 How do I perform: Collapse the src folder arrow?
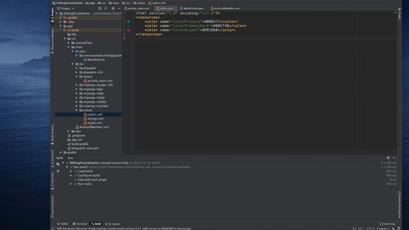65,38
